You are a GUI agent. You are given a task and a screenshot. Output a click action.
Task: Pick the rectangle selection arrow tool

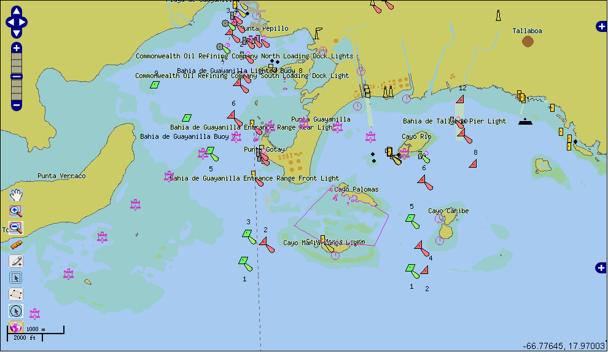[x=16, y=278]
